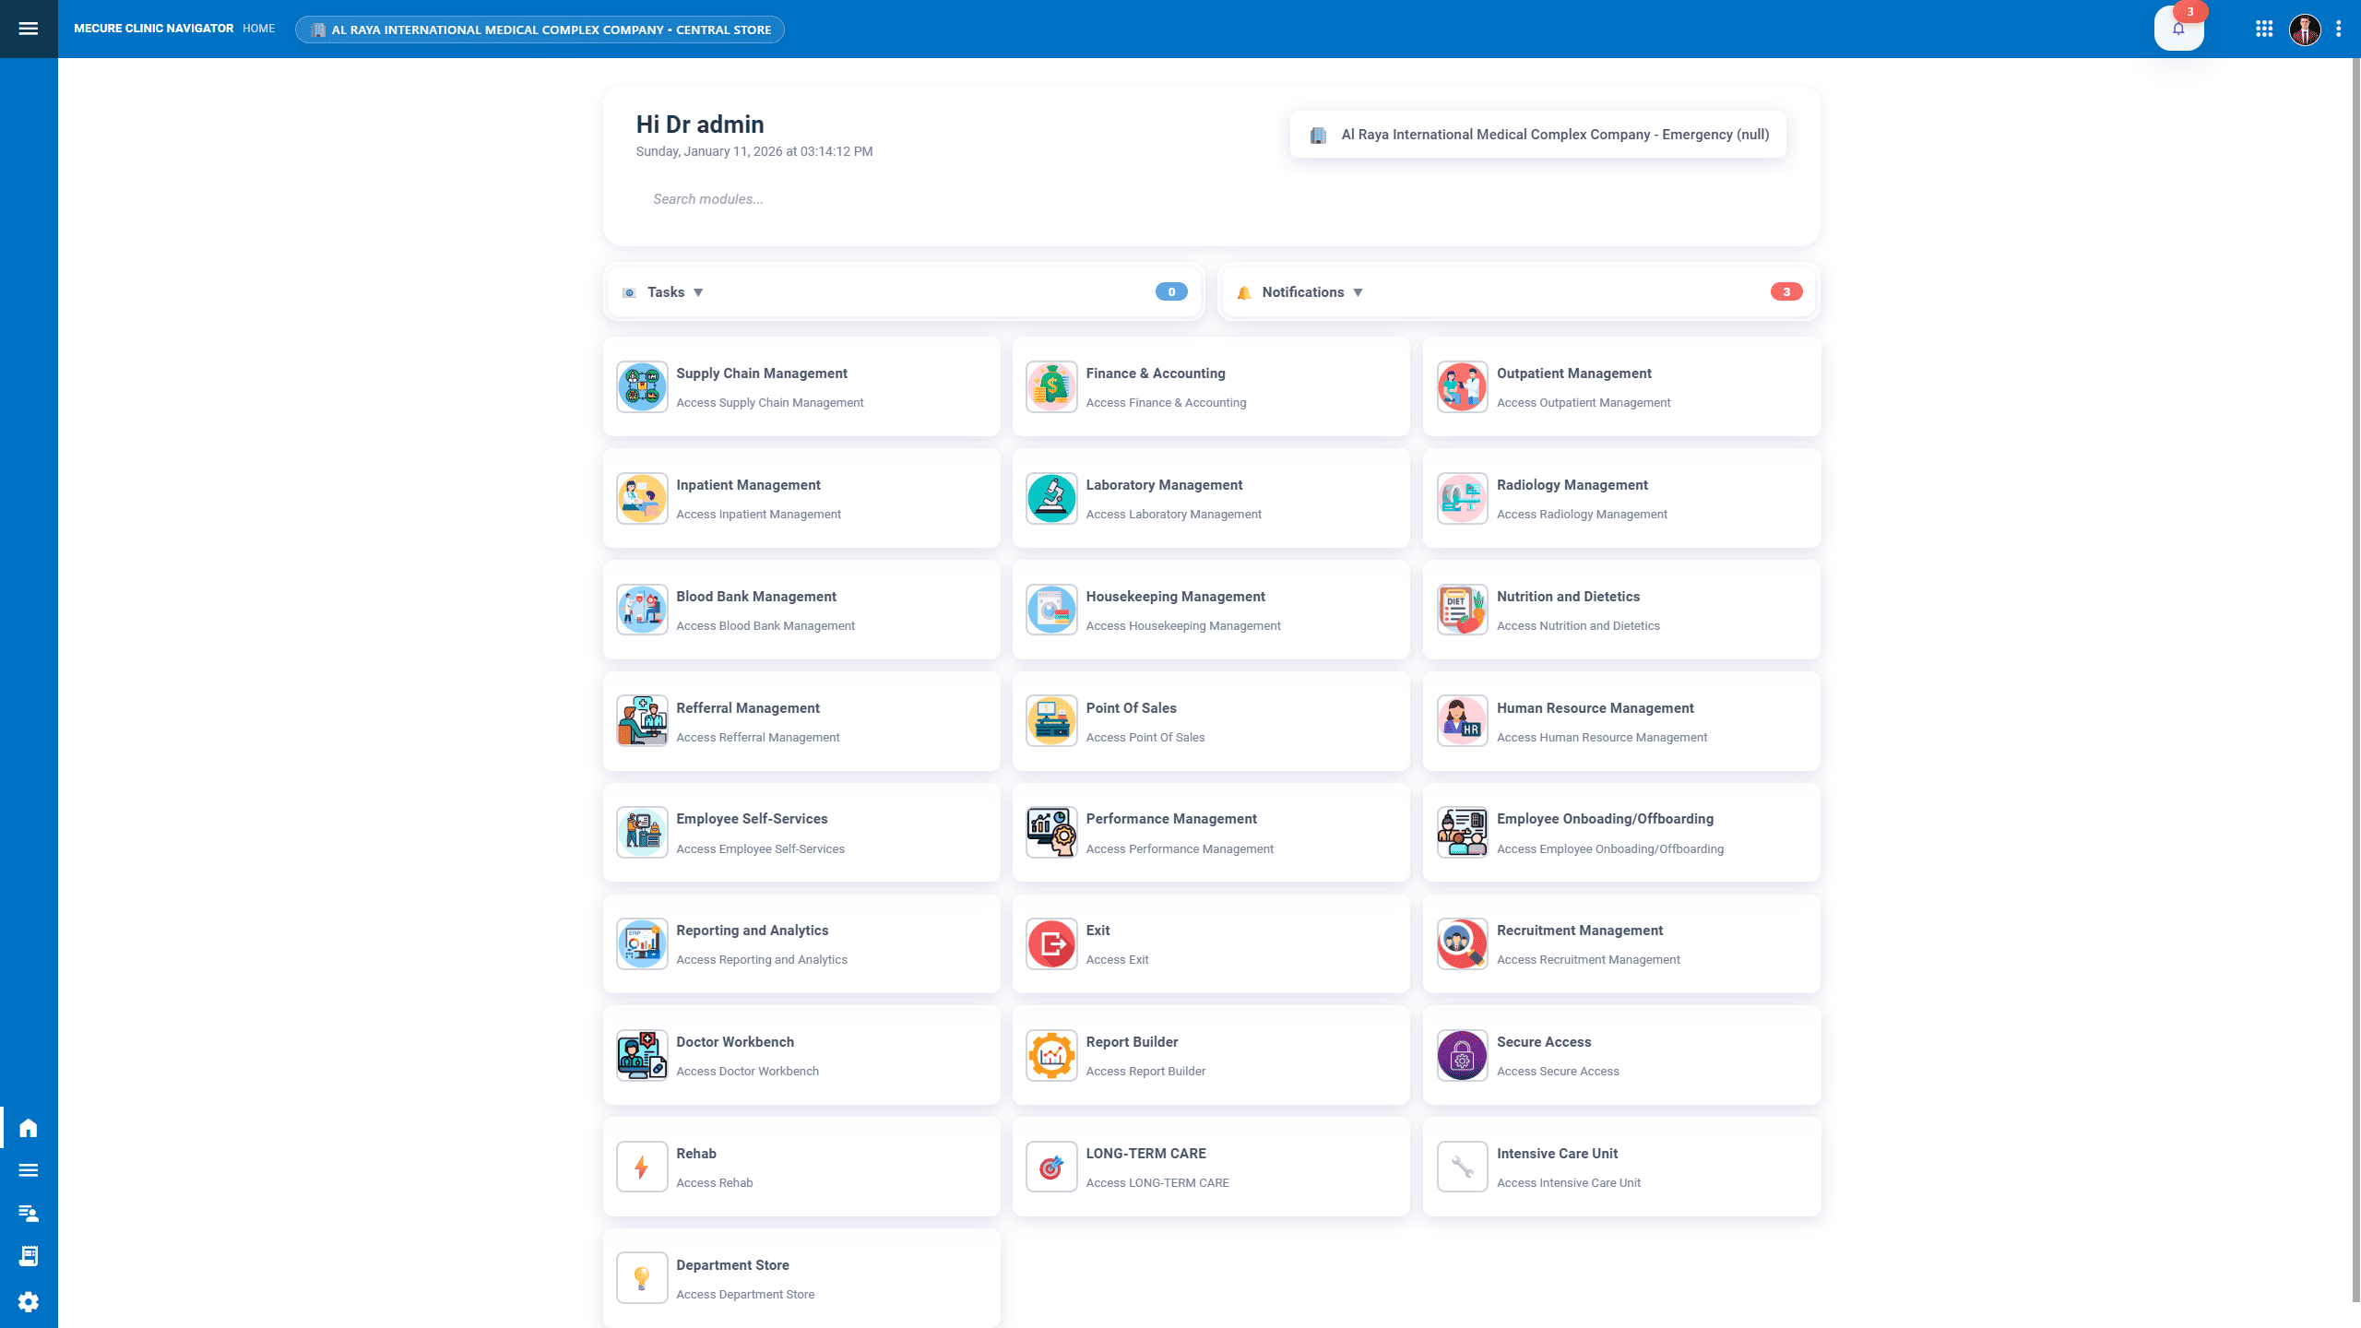The height and width of the screenshot is (1328, 2361).
Task: Open the three-dot overflow menu top right
Action: point(2337,29)
